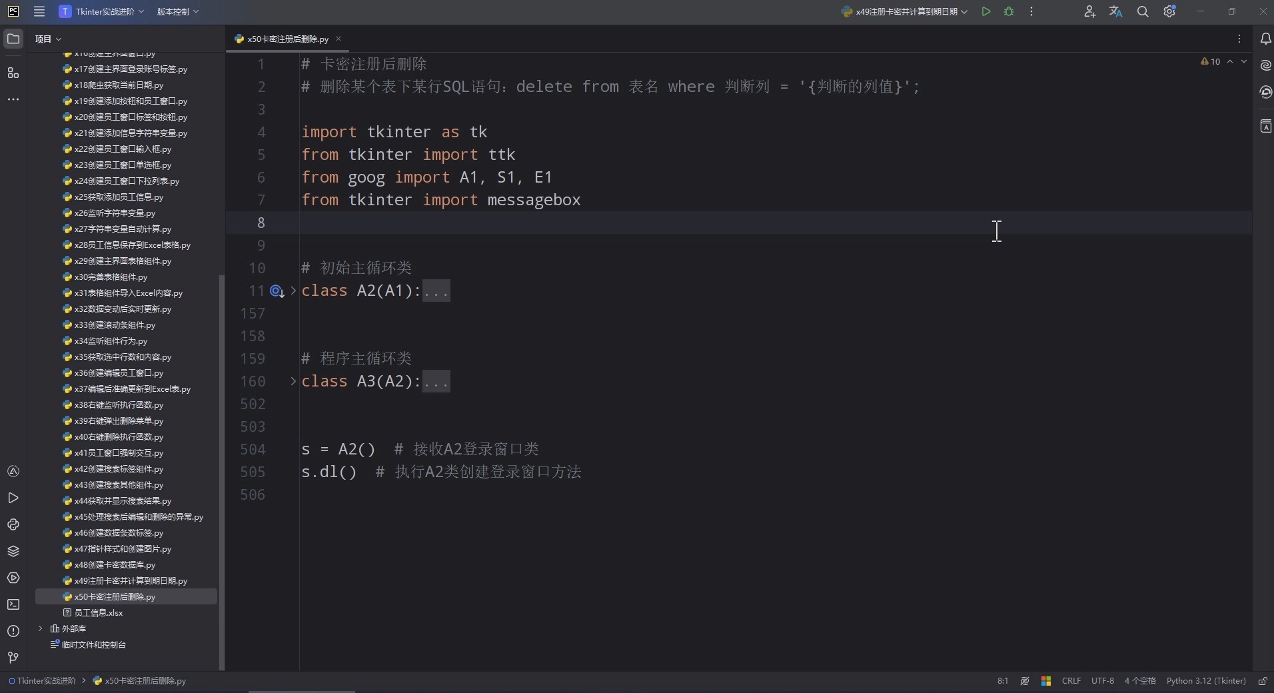This screenshot has width=1274, height=693.
Task: Toggle the Structure tool window icon
Action: [x=13, y=73]
